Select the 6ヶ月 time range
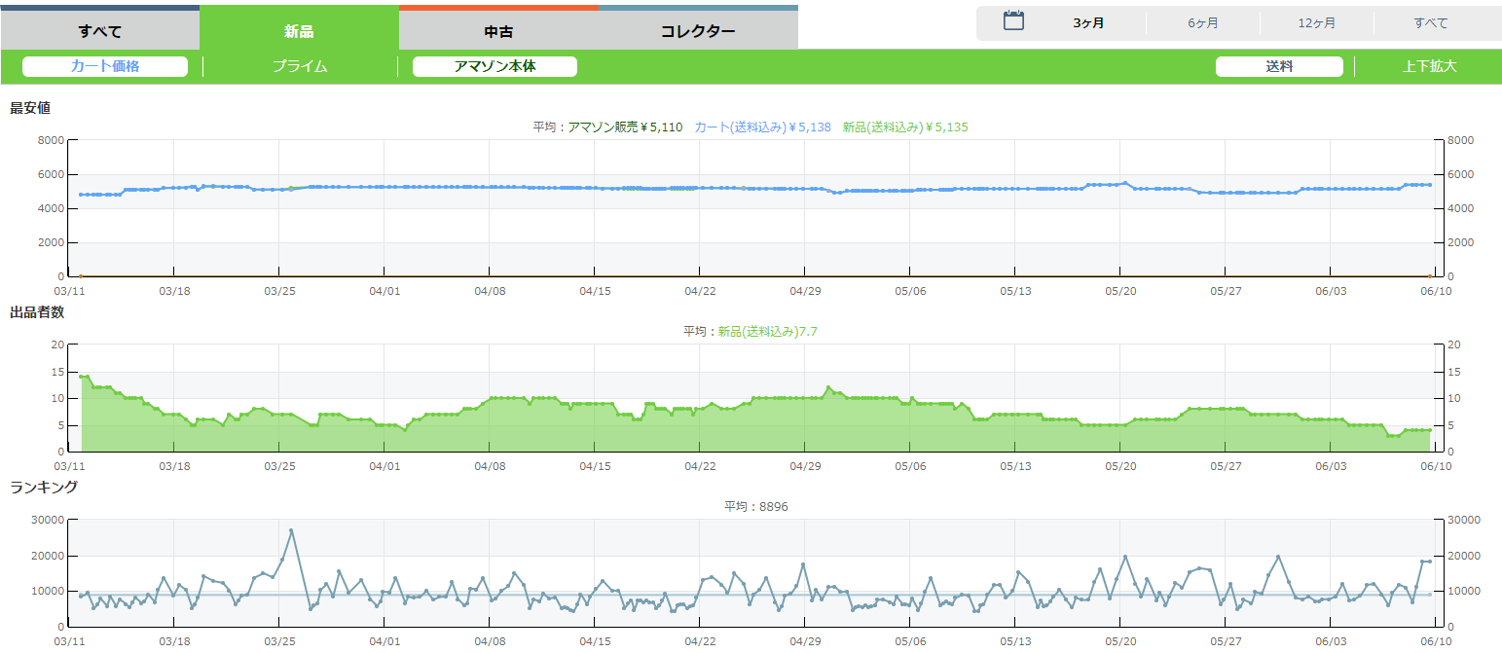 click(x=1202, y=23)
